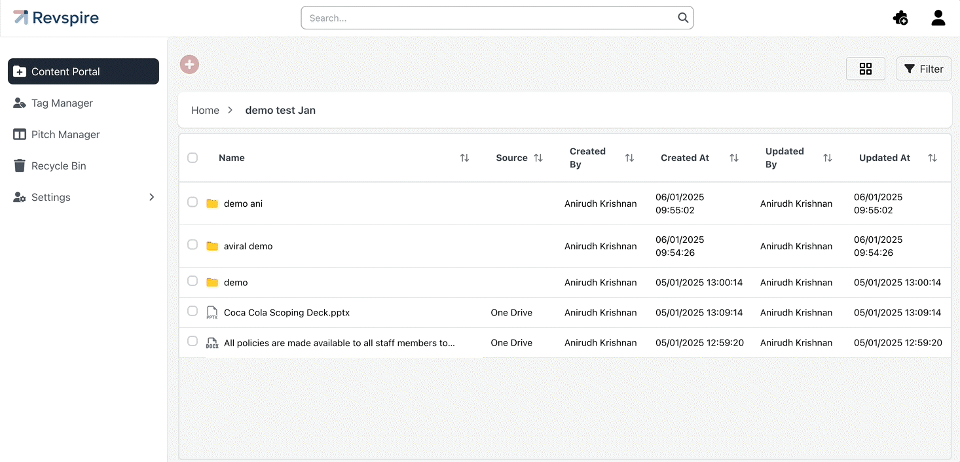Sort by Created At column arrows
The image size is (960, 462).
[734, 158]
